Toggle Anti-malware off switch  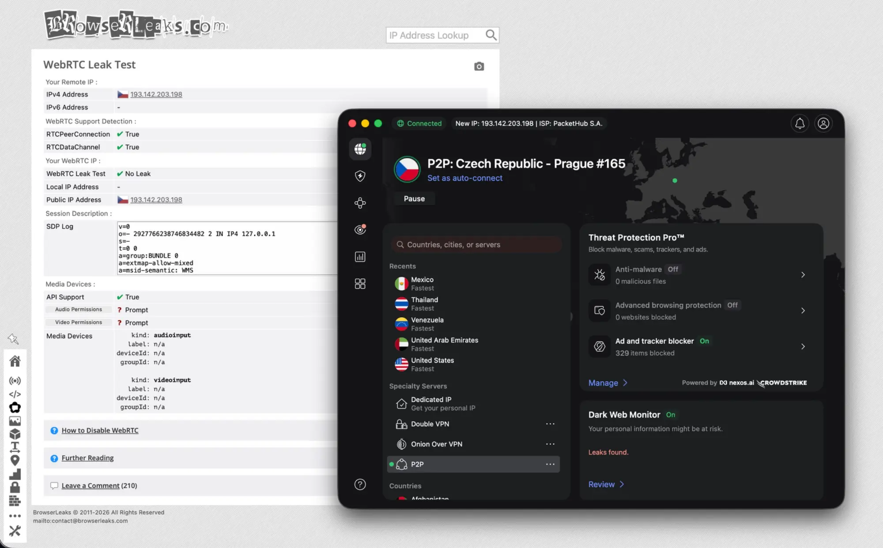click(x=673, y=269)
